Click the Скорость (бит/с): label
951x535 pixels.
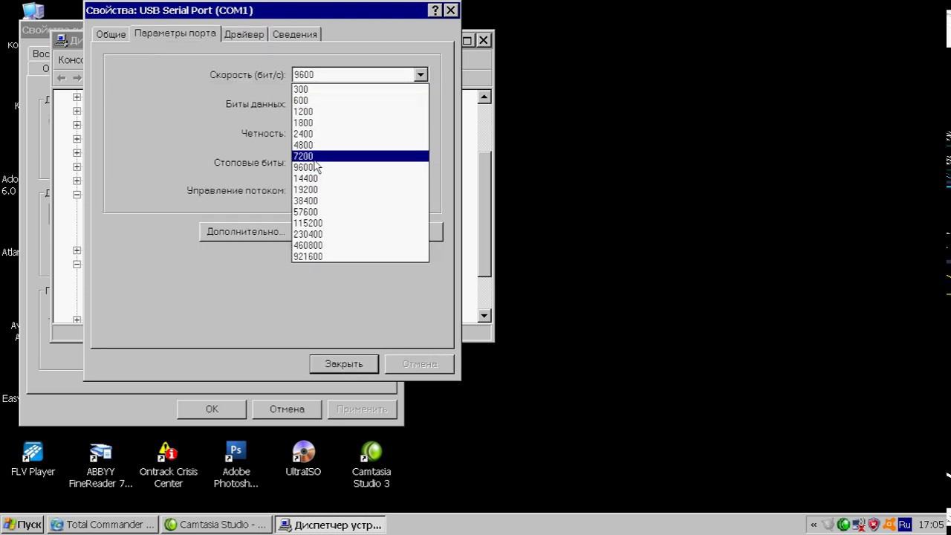click(x=247, y=75)
